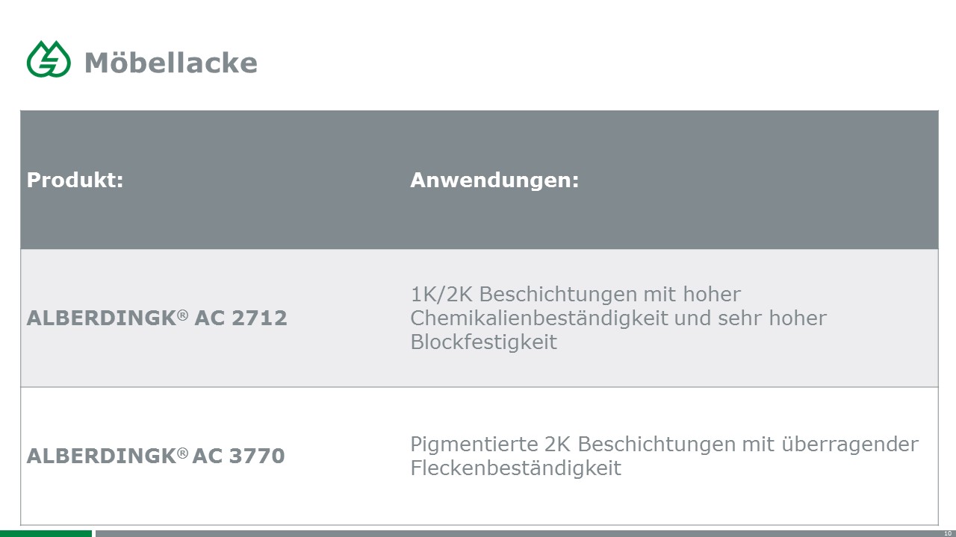956x537 pixels.
Task: Click the registered trademark symbol after AC 2712's ALBERDINGK
Action: tap(183, 315)
